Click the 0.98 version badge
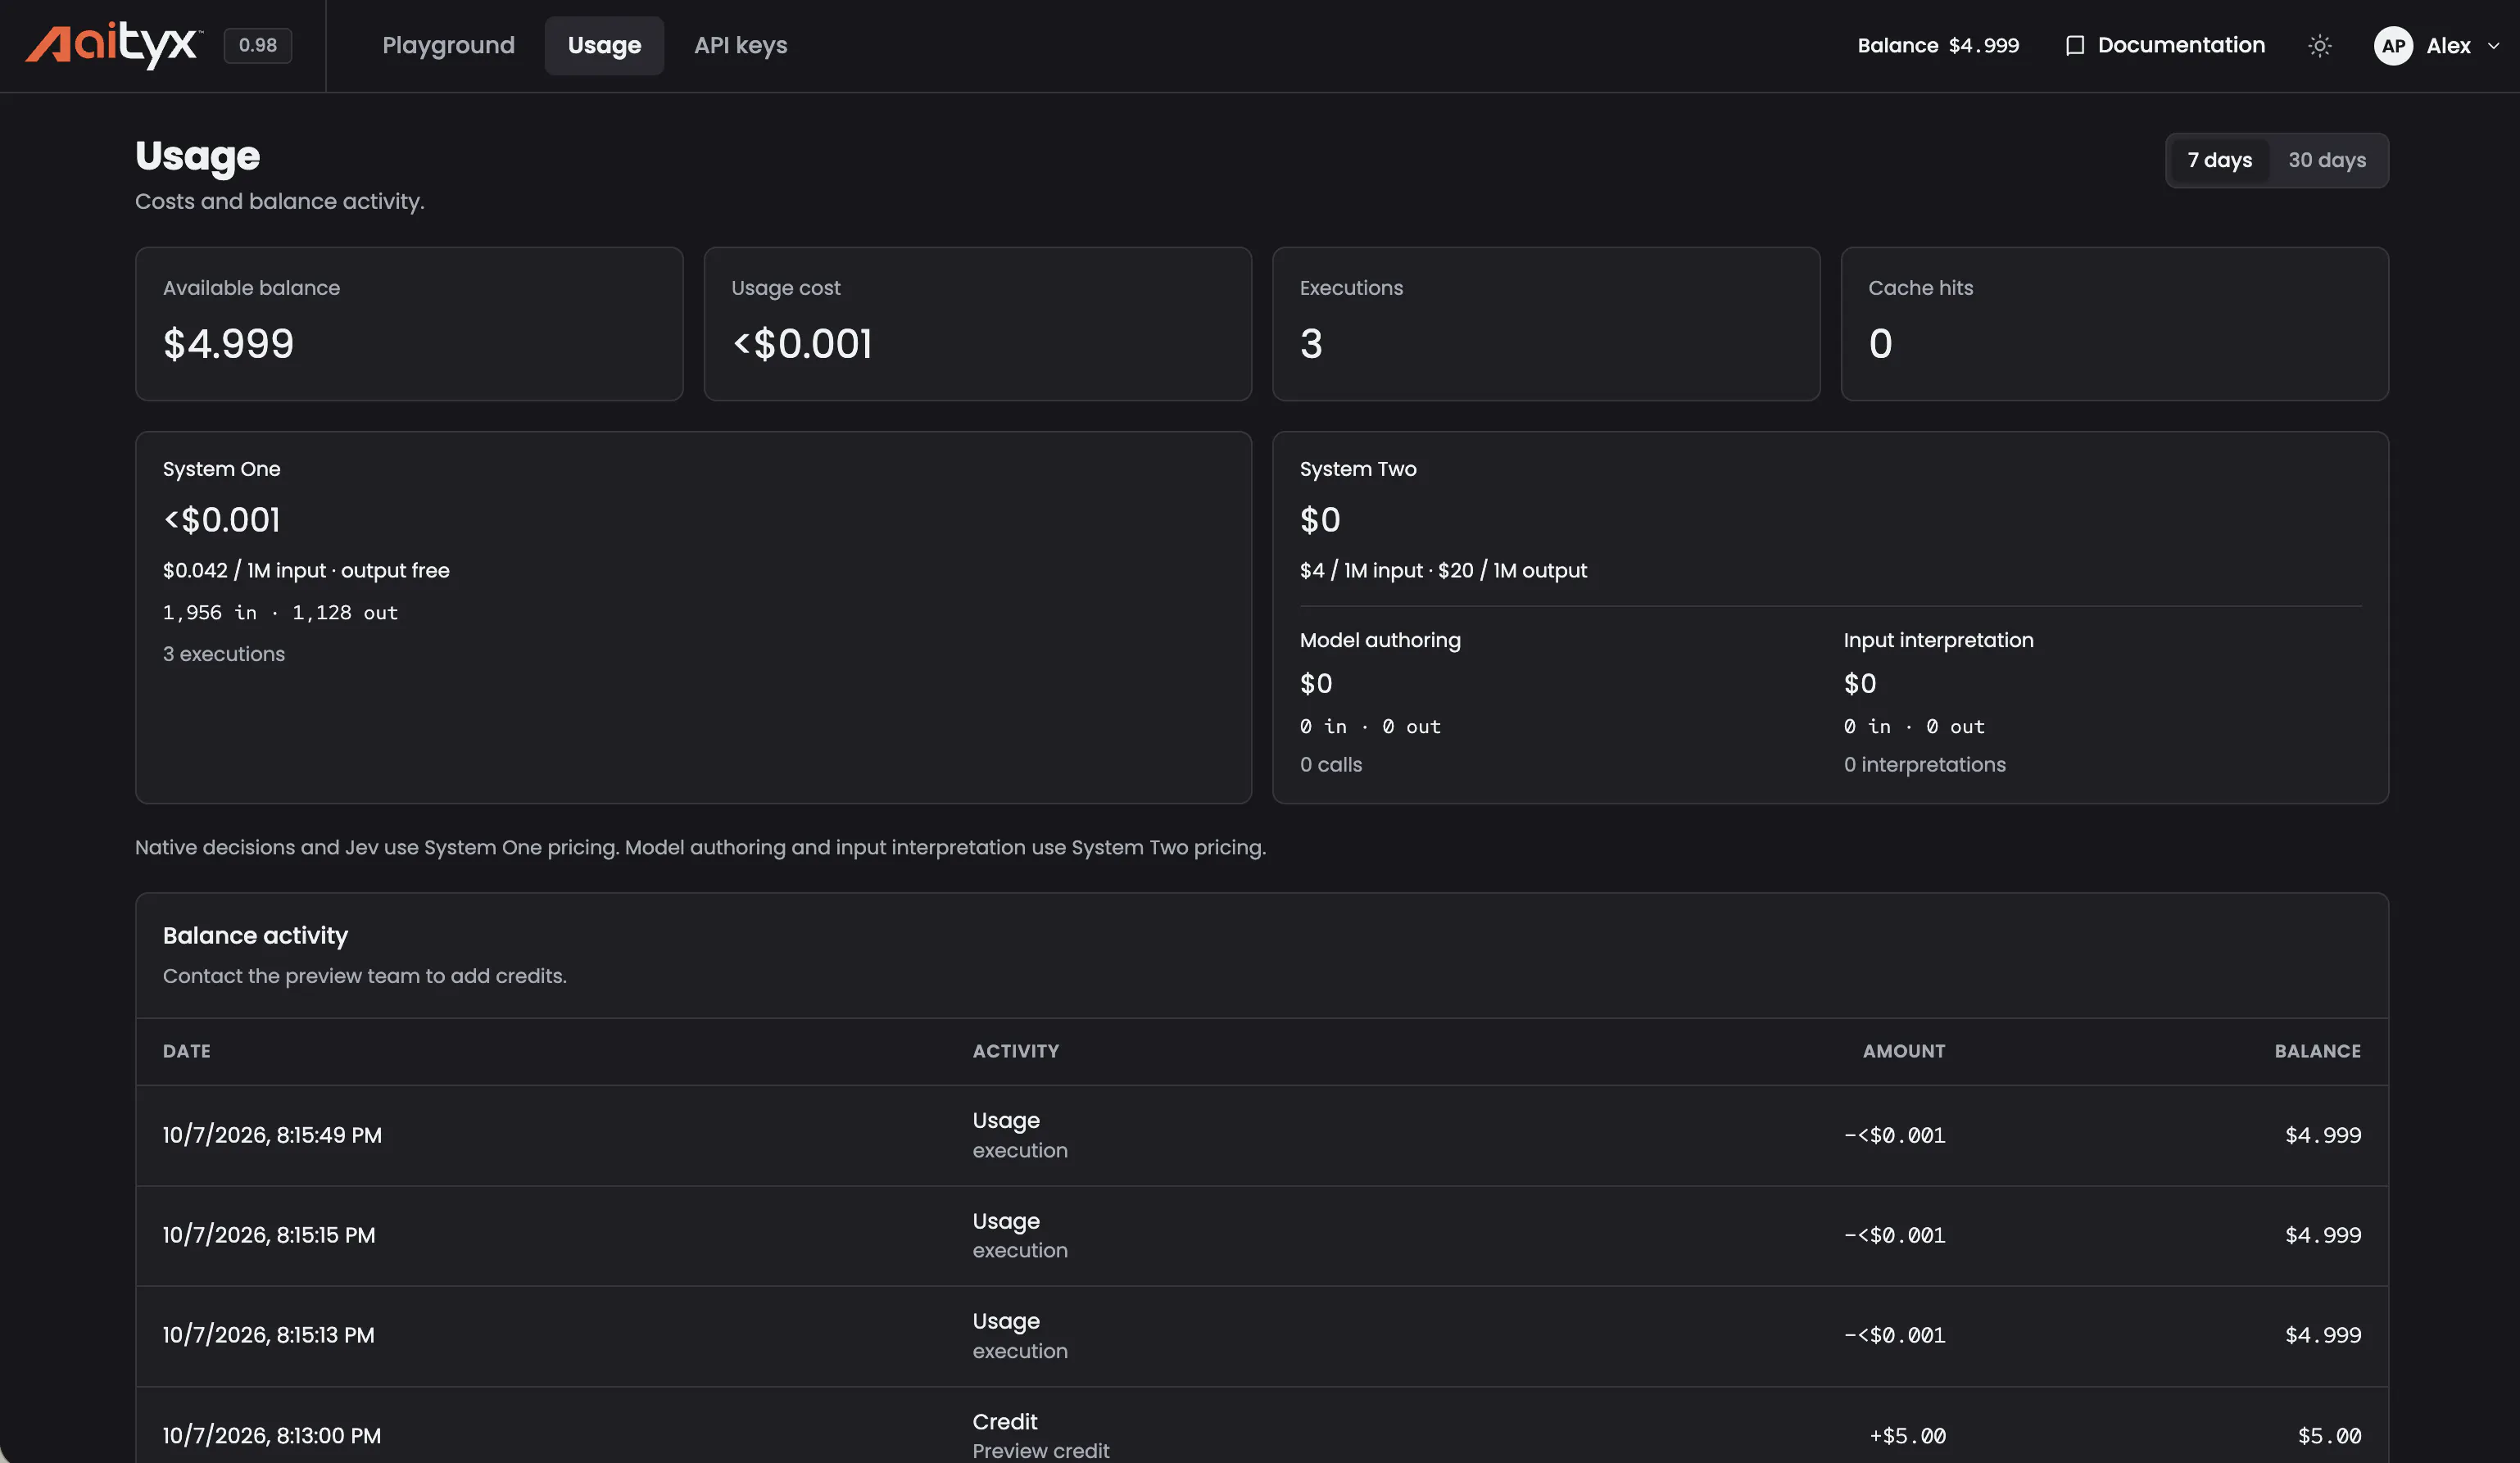The height and width of the screenshot is (1463, 2520). pyautogui.click(x=258, y=46)
